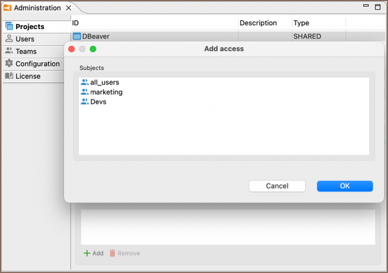The height and width of the screenshot is (273, 388).
Task: Close the Administration tab
Action: pyautogui.click(x=68, y=8)
